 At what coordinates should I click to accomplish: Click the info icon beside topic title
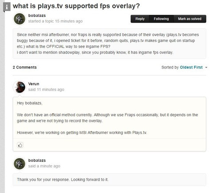pyautogui.click(x=7, y=7)
